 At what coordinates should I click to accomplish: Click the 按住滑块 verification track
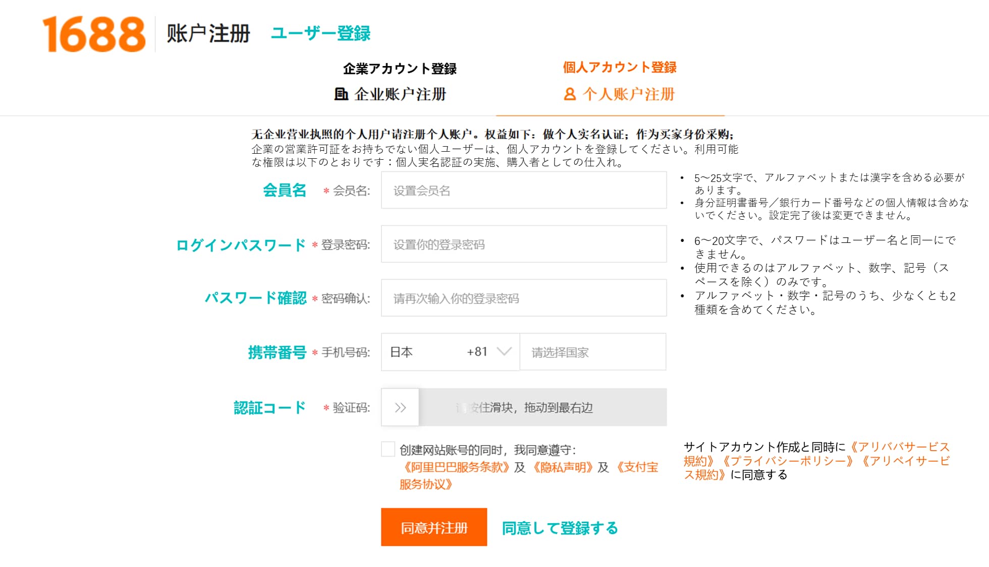point(542,407)
